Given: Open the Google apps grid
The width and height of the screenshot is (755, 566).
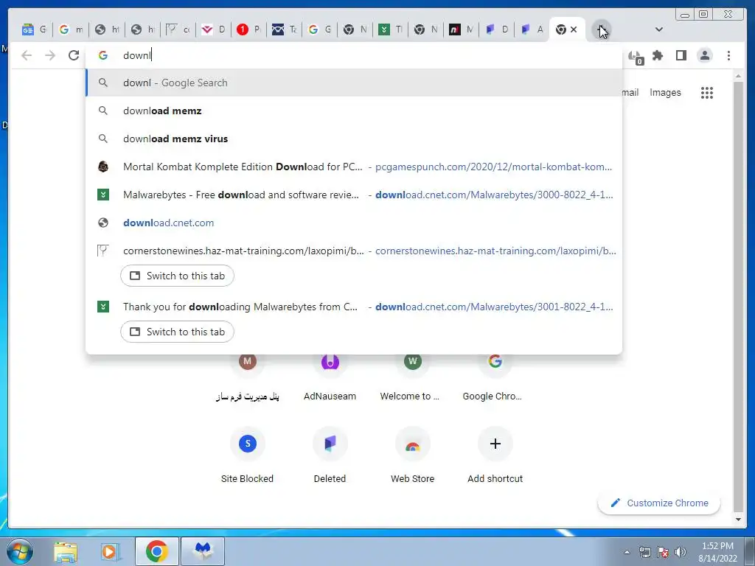Looking at the screenshot, I should pos(707,92).
